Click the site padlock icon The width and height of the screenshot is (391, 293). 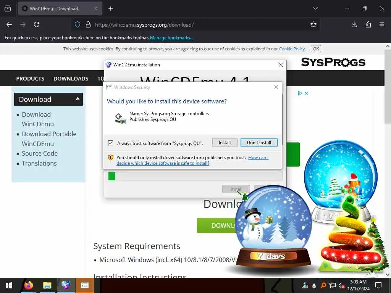(x=88, y=25)
